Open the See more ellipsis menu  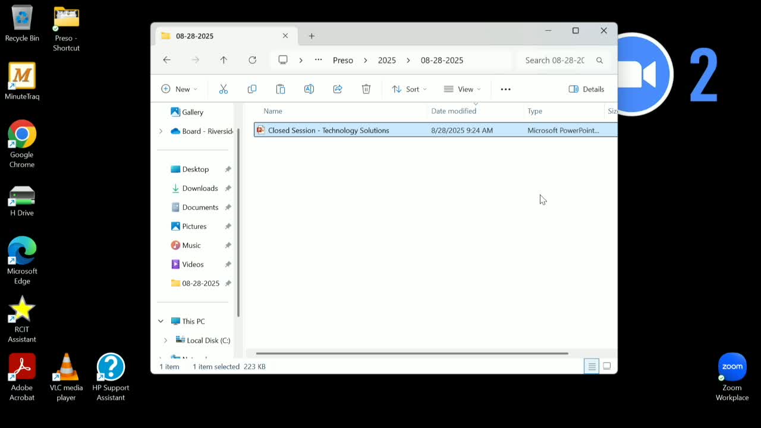[x=505, y=89]
